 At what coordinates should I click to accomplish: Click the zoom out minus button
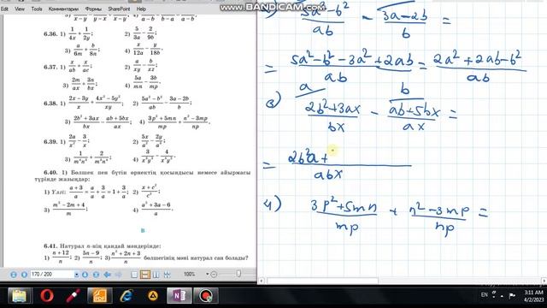[214, 275]
